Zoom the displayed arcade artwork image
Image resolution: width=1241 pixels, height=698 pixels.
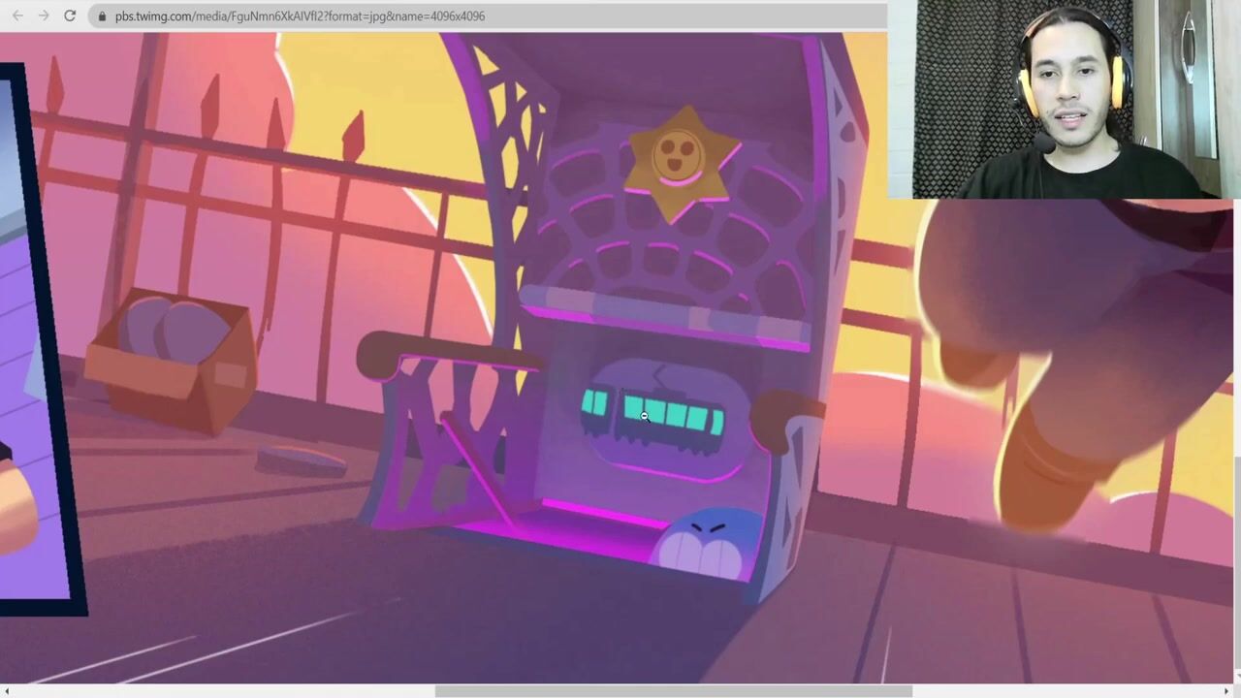617,358
